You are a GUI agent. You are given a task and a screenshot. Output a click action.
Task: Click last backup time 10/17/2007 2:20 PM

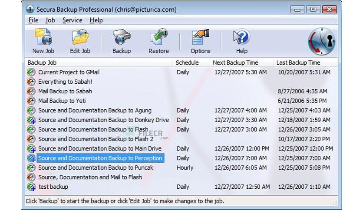click(x=304, y=139)
